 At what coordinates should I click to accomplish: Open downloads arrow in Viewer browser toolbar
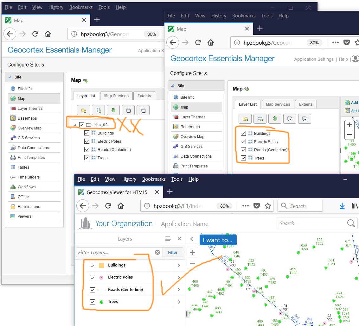(342, 206)
